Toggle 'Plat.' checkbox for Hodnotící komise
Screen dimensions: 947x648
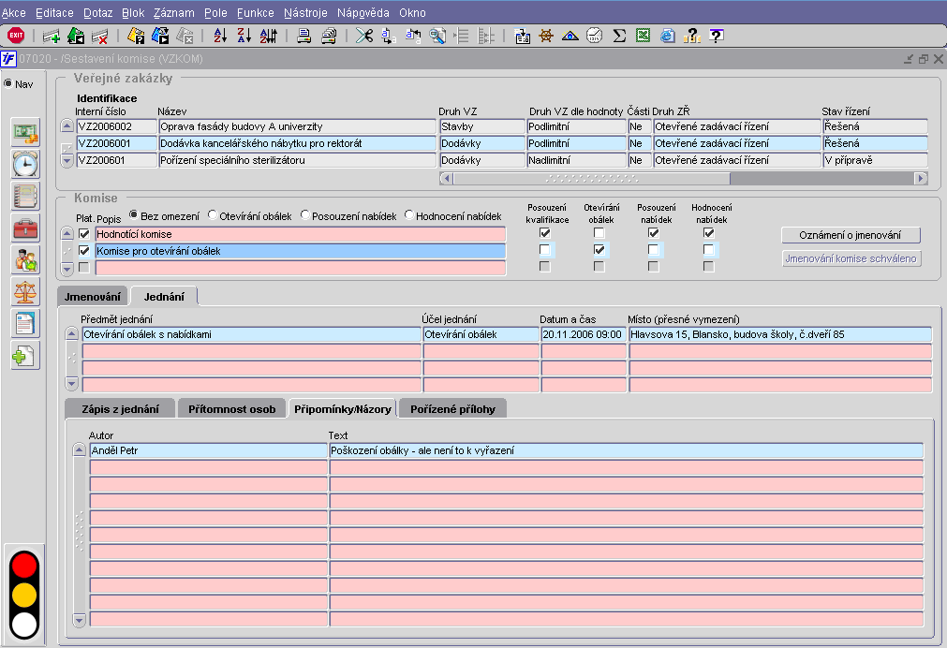tap(85, 234)
